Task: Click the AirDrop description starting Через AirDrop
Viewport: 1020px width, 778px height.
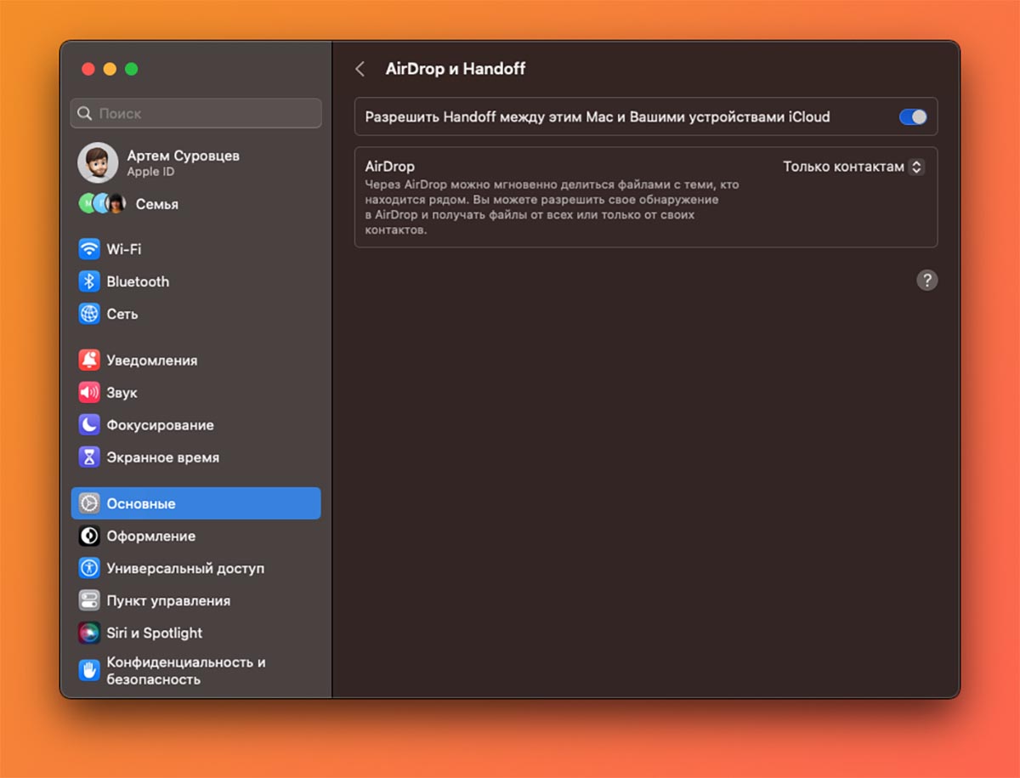Action: (x=552, y=207)
